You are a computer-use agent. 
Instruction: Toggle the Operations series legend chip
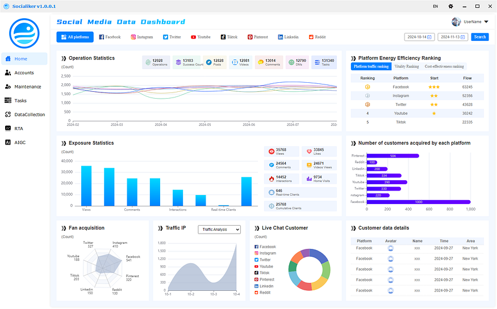[x=156, y=62]
